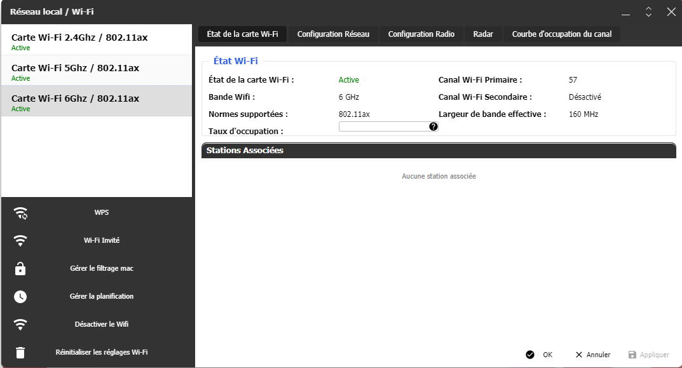
Task: Click the 'État de la carte Wi-Fi :' label
Action: click(251, 80)
